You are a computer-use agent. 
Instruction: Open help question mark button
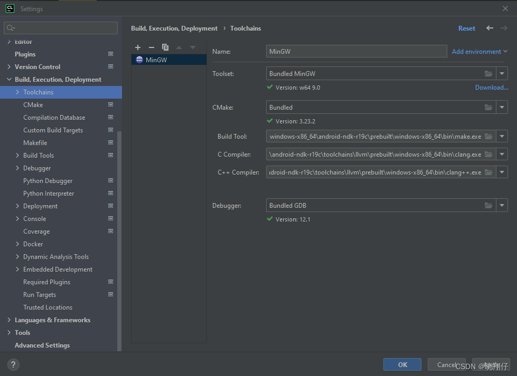(x=13, y=364)
